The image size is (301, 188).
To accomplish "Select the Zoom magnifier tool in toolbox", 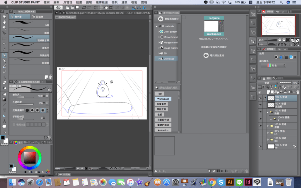I will click(4, 17).
